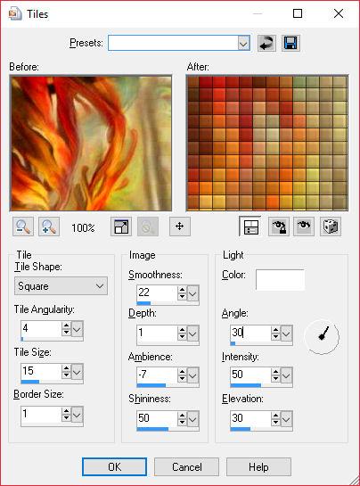Image resolution: width=360 pixels, height=486 pixels.
Task: Click the Cancel button
Action: coord(186,466)
